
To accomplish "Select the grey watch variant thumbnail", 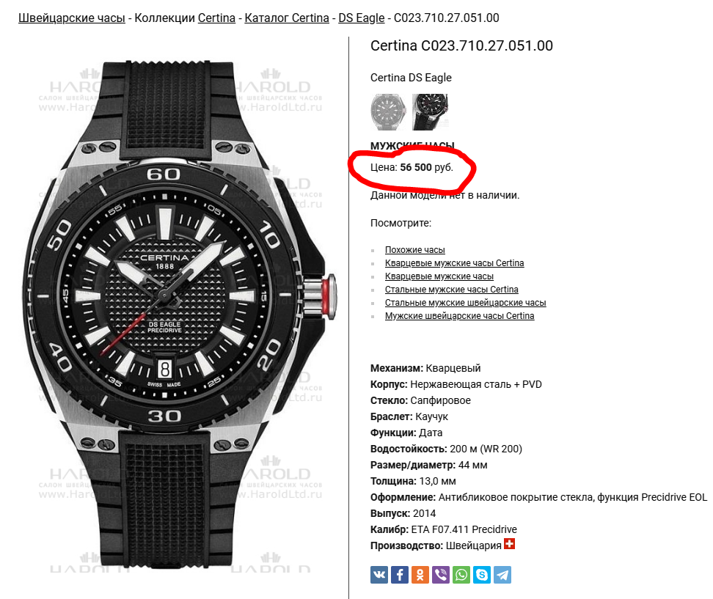I will click(x=388, y=111).
